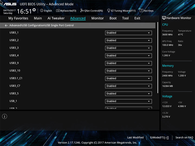Switch to the Tool tab
The width and height of the screenshot is (195, 146).
(x=125, y=18)
